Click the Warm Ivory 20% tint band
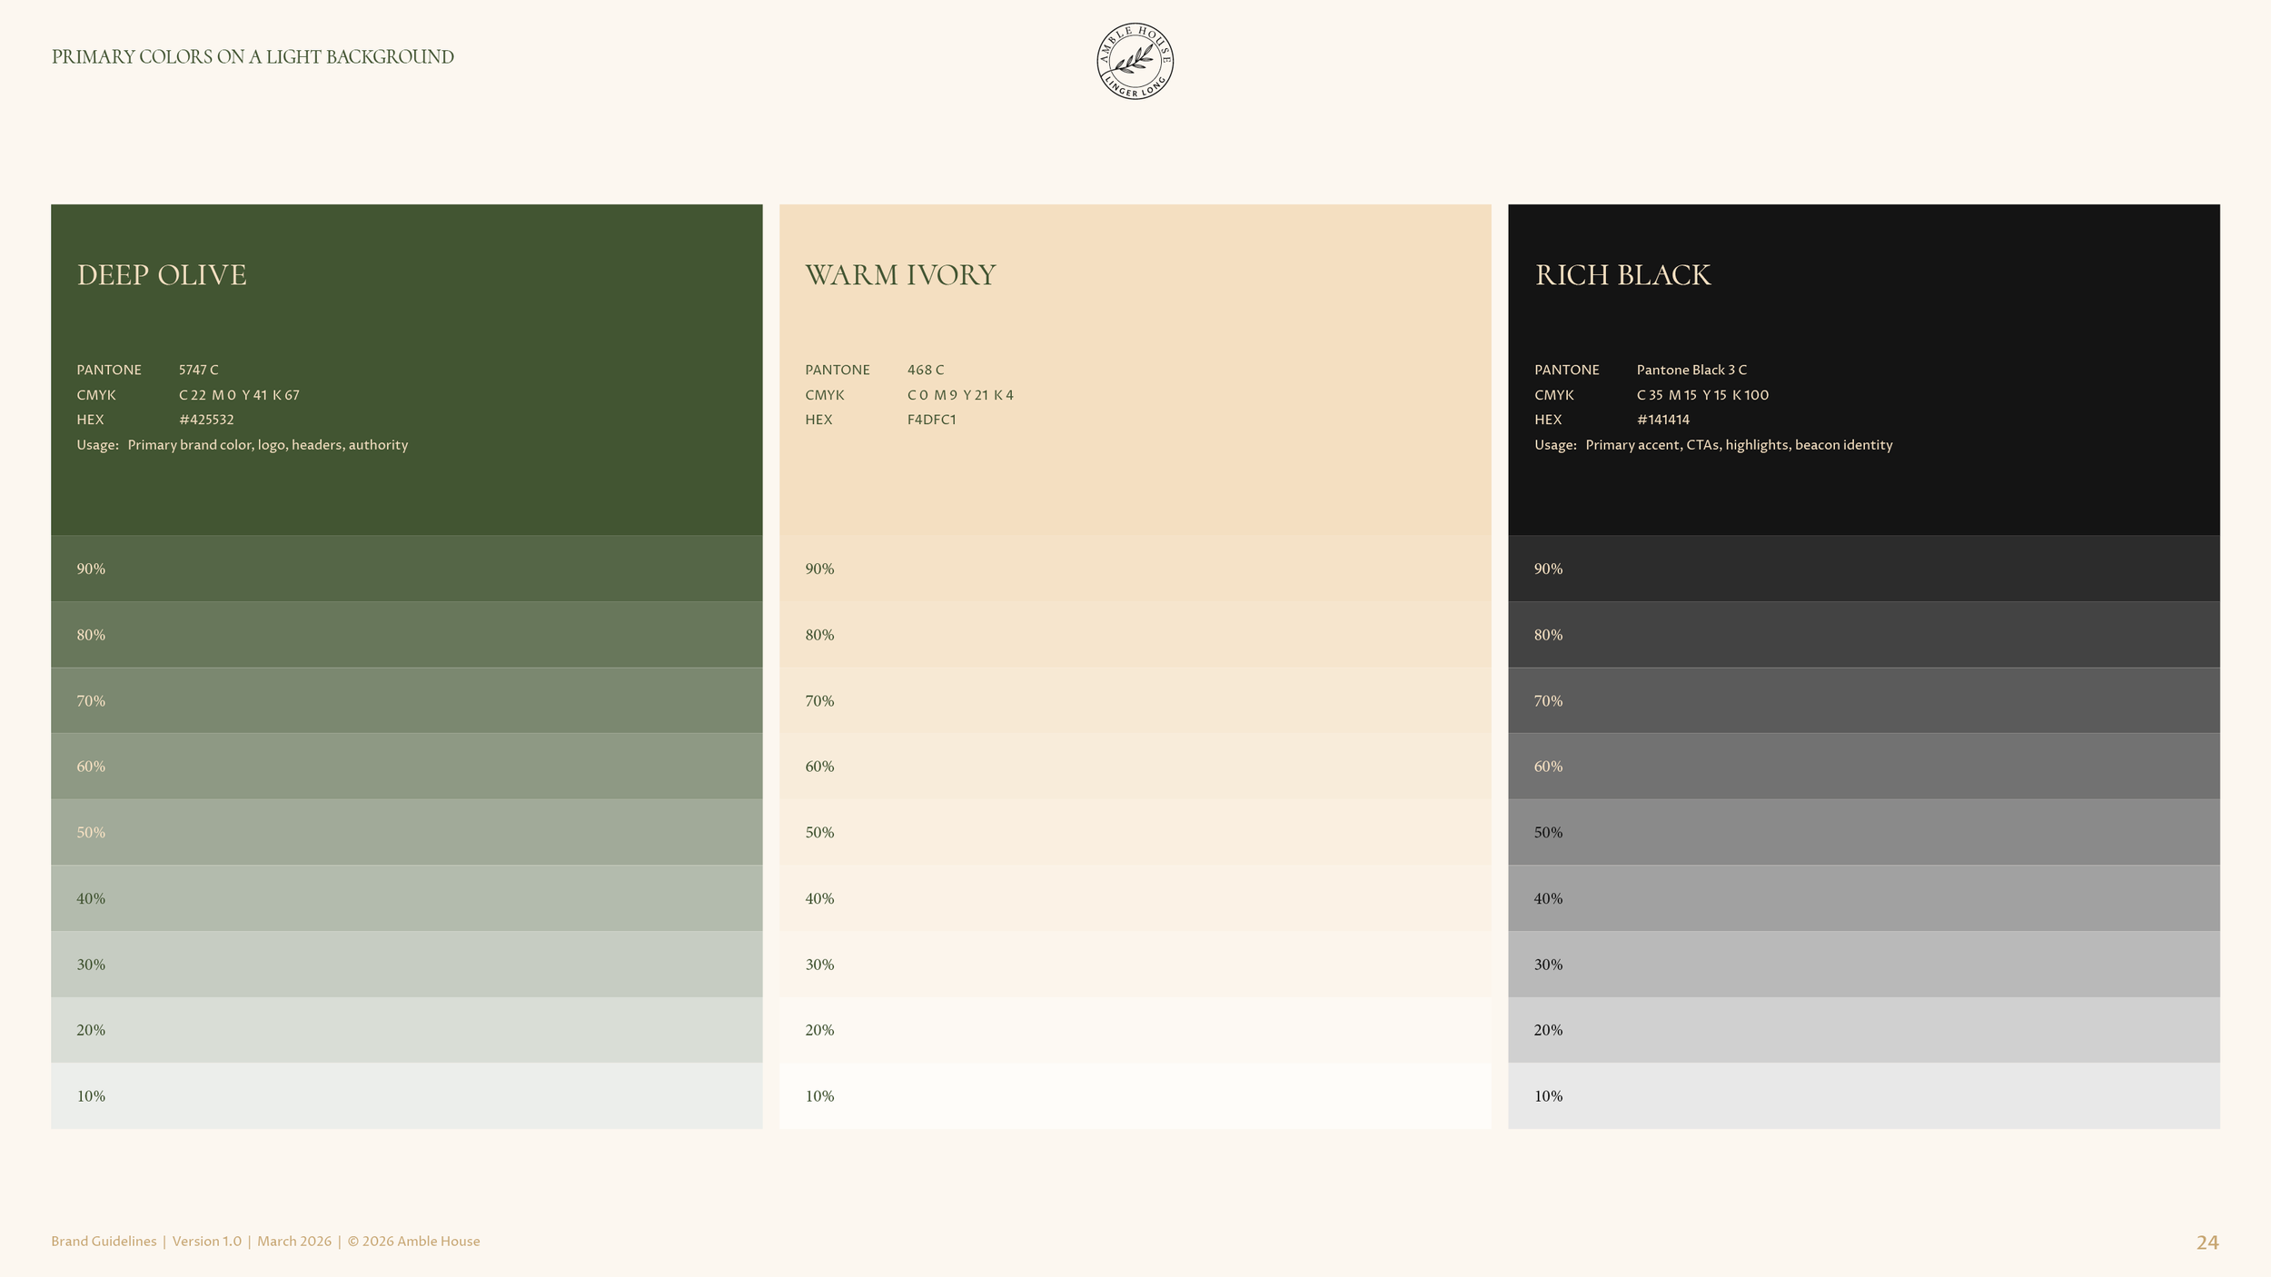 1135,1030
